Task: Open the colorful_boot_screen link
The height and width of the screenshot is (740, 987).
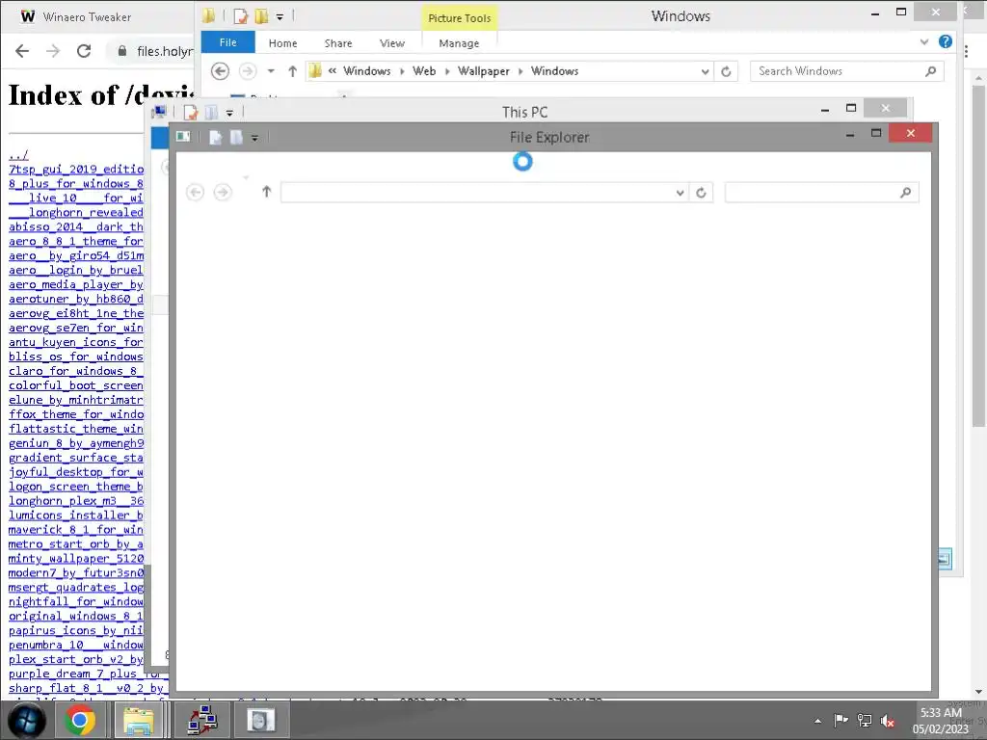Action: [76, 385]
